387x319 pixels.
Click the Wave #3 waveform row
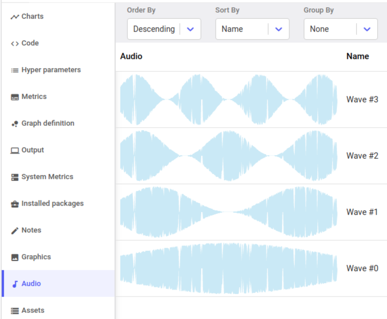click(x=228, y=99)
